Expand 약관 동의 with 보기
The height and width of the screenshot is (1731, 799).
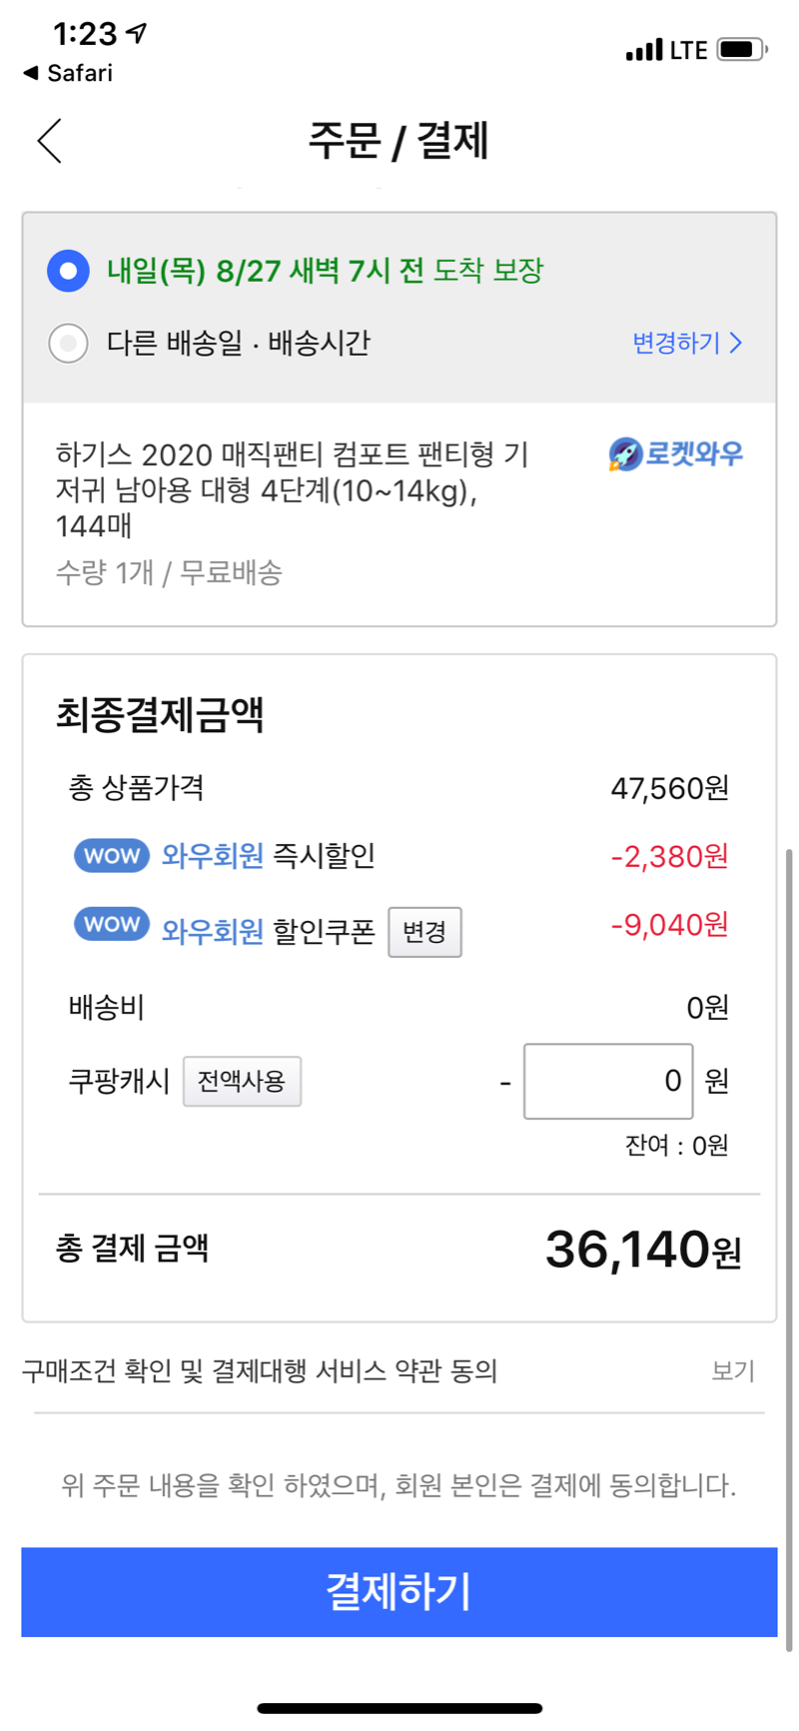click(733, 1370)
